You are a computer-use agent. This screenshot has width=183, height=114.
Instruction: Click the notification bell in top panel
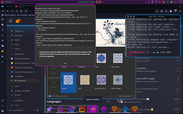tap(149, 2)
